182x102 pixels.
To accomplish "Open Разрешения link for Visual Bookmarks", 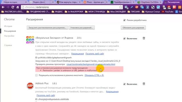I will [x=78, y=54].
